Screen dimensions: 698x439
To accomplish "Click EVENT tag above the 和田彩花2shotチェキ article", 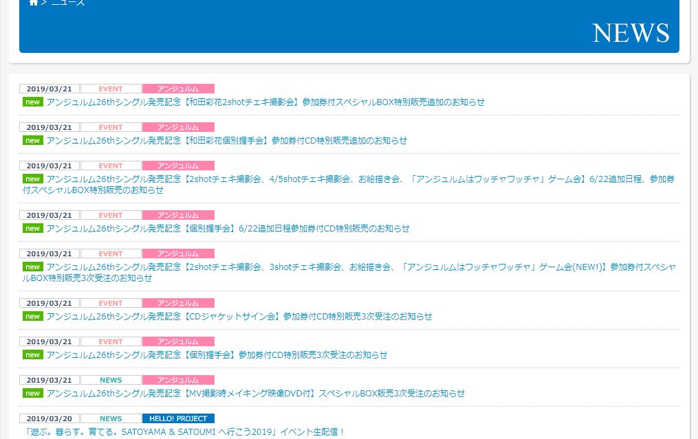I will [x=111, y=89].
